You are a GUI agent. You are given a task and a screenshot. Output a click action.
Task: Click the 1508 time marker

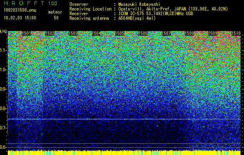pos(189,33)
